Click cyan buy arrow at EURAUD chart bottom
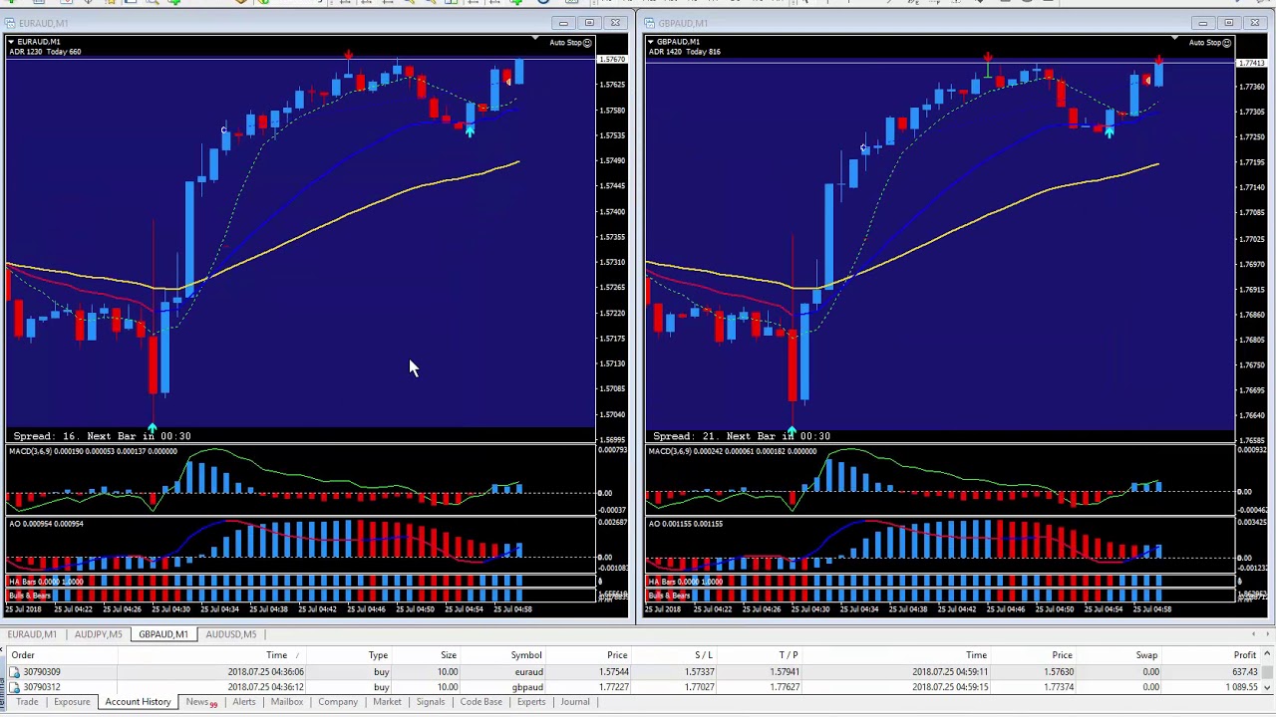The width and height of the screenshot is (1276, 717). (x=152, y=429)
